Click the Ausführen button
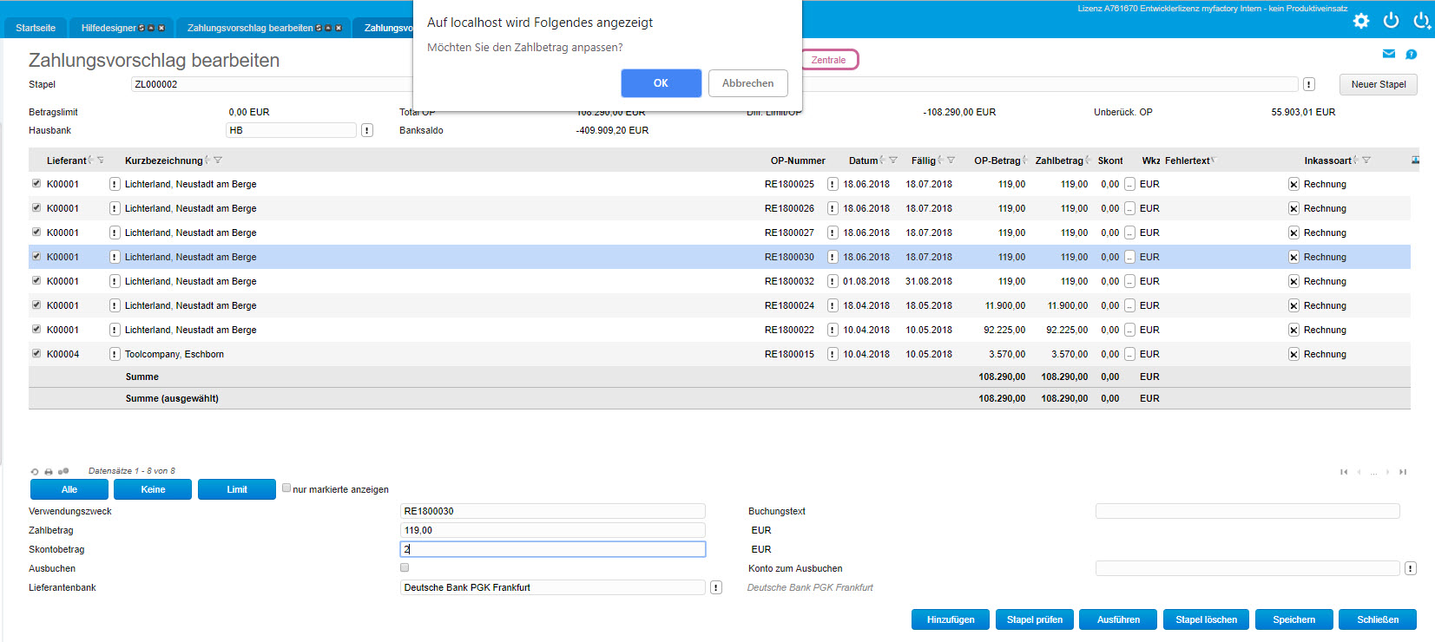Screen dimensions: 1435x642 (x=1118, y=619)
